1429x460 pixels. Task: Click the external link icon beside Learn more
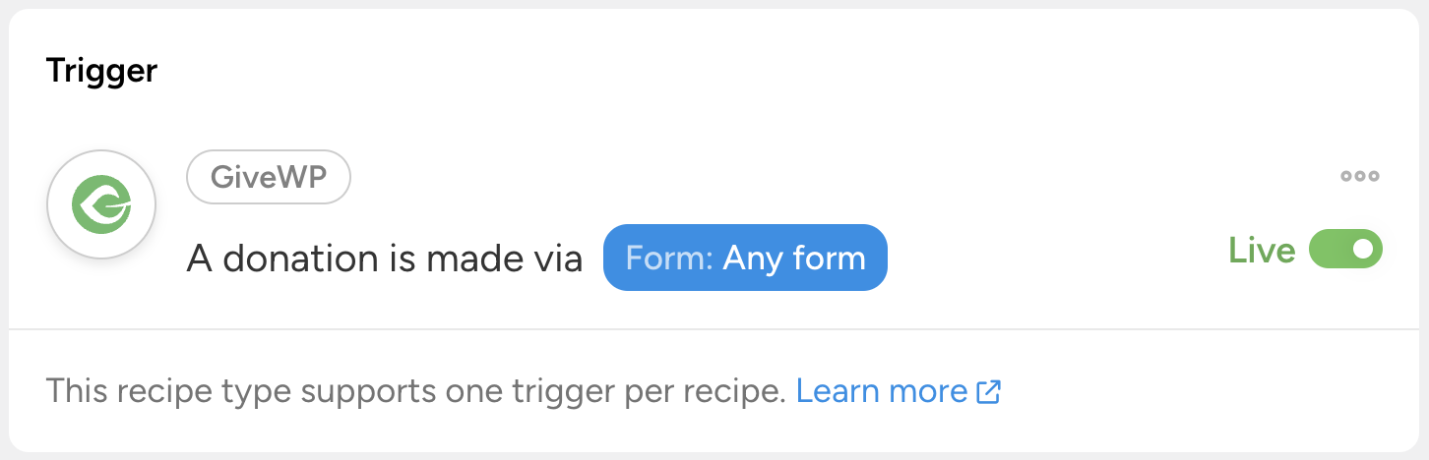(988, 392)
